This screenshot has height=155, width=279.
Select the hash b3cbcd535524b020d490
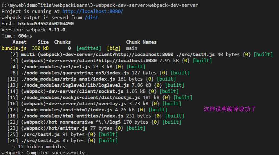coord(46,24)
